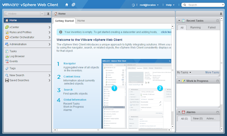Expand the New Search chevron
The height and width of the screenshot is (136, 227).
49,75
